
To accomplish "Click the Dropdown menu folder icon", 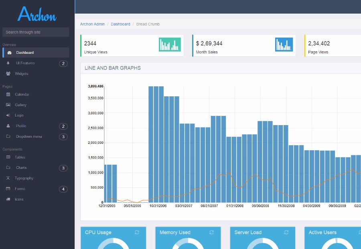I will (x=8, y=136).
